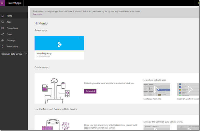Click the Hi Munib greeting text

41,23
